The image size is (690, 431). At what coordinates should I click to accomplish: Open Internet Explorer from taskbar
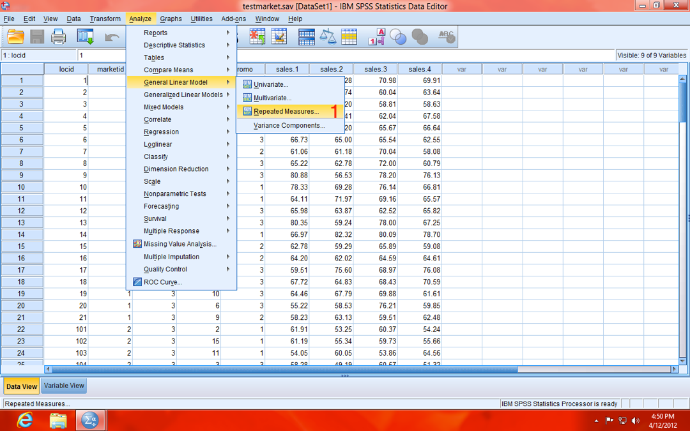25,420
